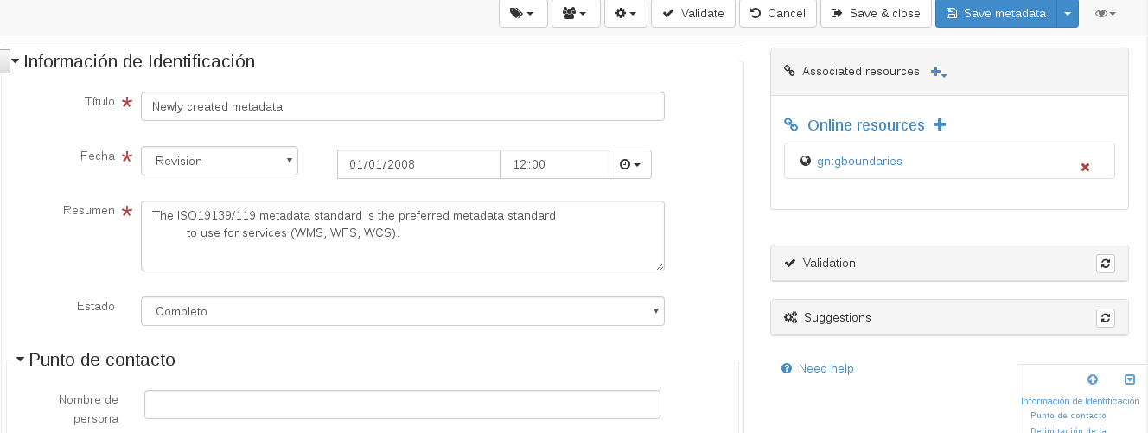Click the Validate button
The height and width of the screenshot is (433, 1148).
pos(693,14)
